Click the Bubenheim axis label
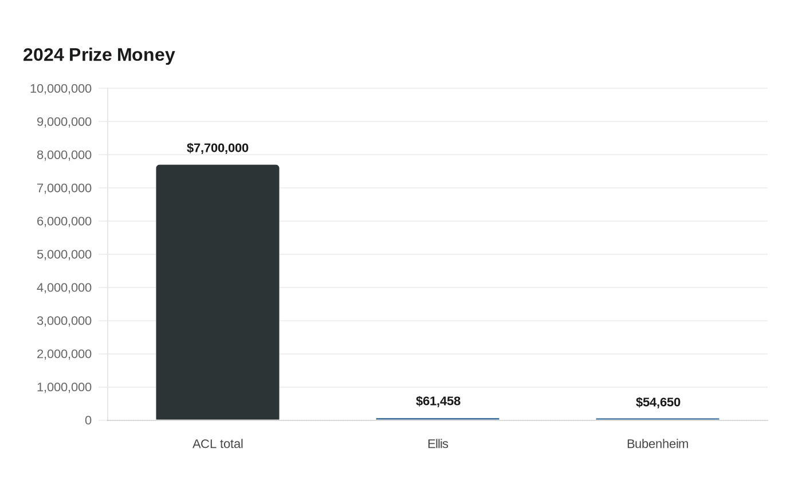The height and width of the screenshot is (504, 802). [658, 444]
